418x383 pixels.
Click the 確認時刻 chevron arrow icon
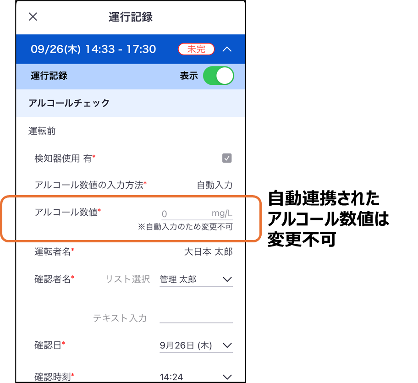tap(227, 377)
